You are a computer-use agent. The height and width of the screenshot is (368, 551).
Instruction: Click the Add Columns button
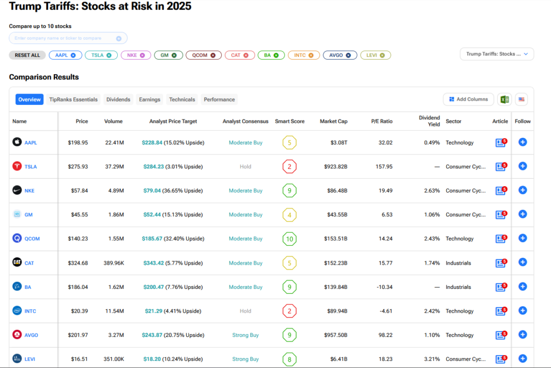point(469,100)
